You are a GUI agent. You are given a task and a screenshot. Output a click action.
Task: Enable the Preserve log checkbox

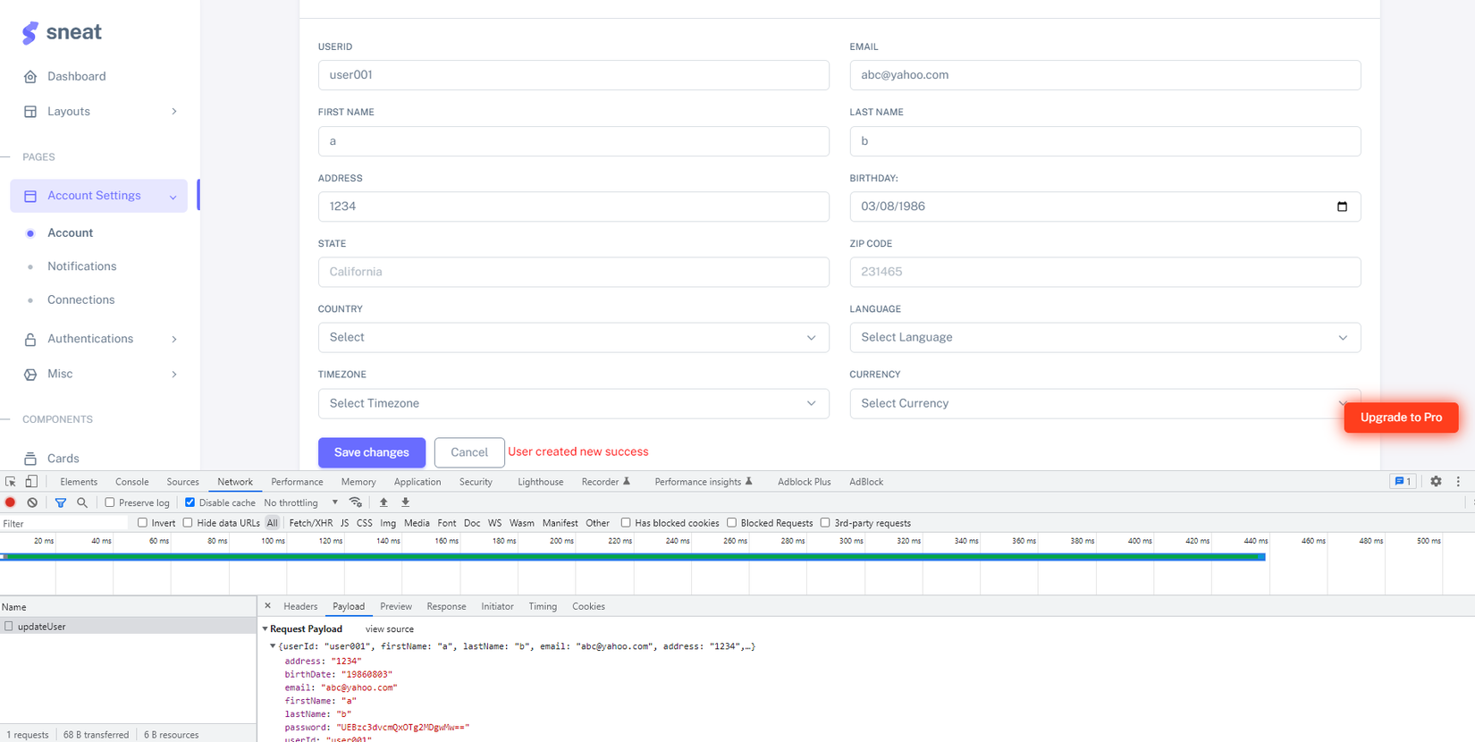(110, 502)
